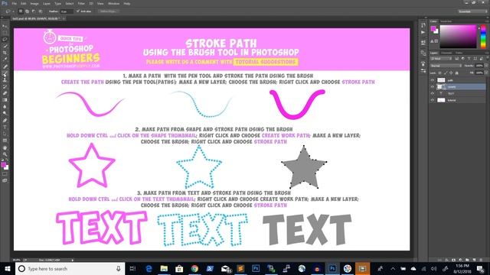Click Subtract from selection mode icon

[34, 11]
